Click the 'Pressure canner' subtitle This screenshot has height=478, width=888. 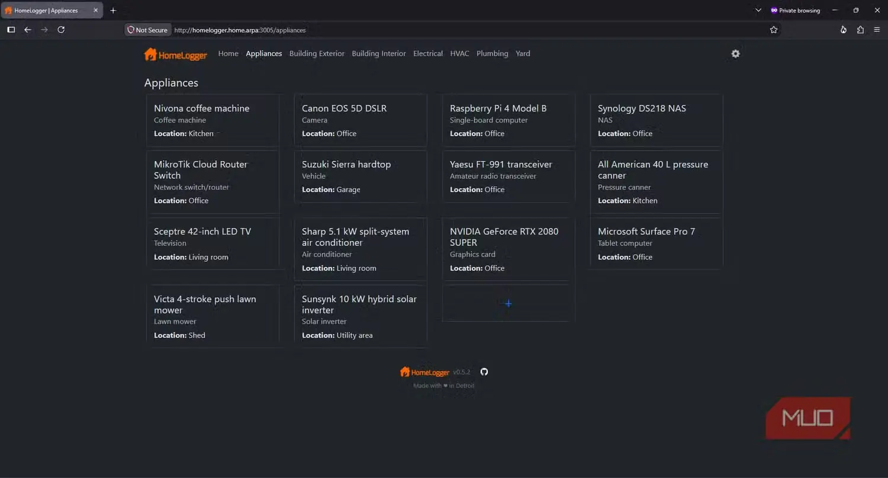[x=625, y=187]
